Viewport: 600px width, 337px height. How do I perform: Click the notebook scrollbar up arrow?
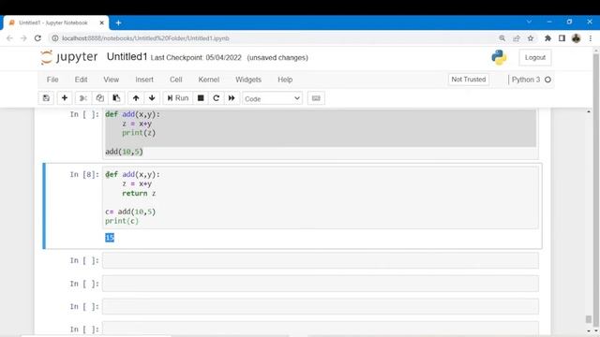(589, 111)
